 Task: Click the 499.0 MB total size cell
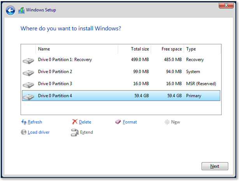click(x=140, y=59)
